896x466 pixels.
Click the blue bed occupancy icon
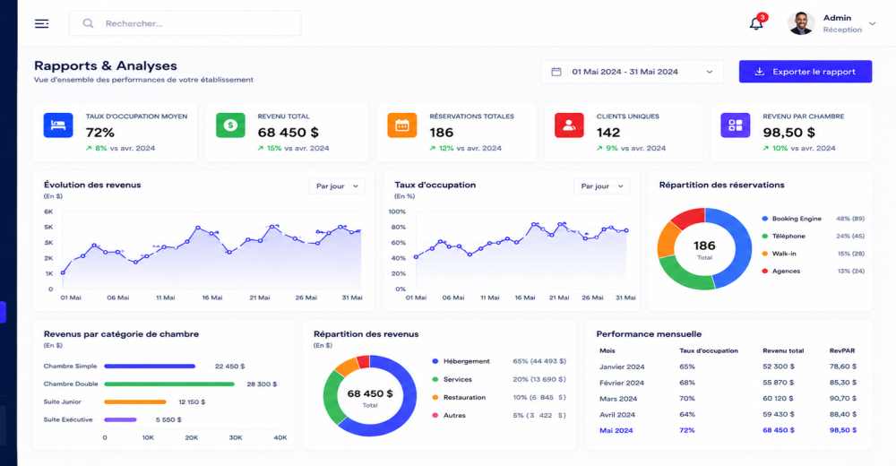[x=58, y=125]
